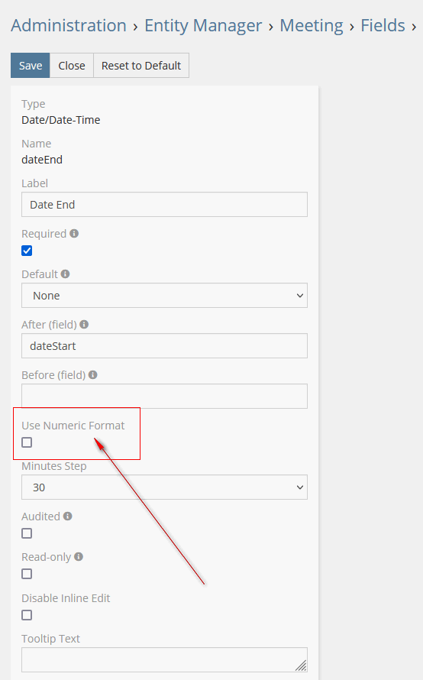
Task: Click the 'Date/Date-Time' type value
Action: [x=60, y=120]
